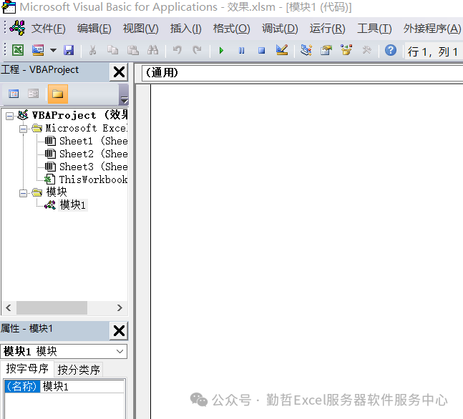Click the project toolbar overflow arrow
Viewport: 463px width, 419px height.
point(124,99)
